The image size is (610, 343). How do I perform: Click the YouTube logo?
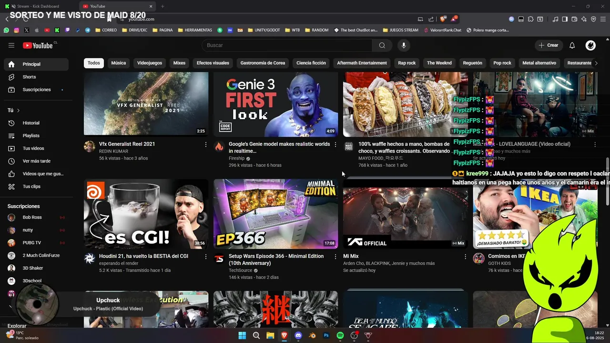pyautogui.click(x=38, y=45)
